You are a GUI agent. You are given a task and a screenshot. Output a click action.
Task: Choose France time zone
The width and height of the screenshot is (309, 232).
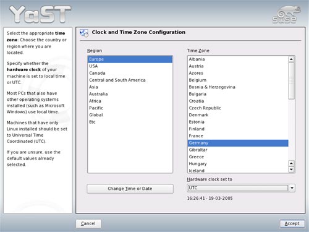tap(238, 136)
